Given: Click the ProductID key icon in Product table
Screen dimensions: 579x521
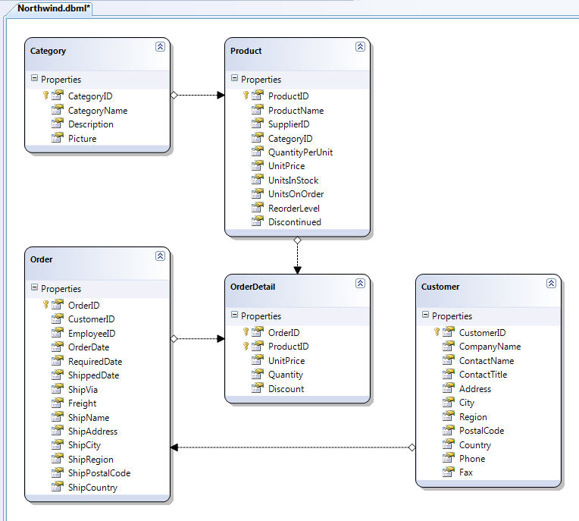Looking at the screenshot, I should point(246,96).
